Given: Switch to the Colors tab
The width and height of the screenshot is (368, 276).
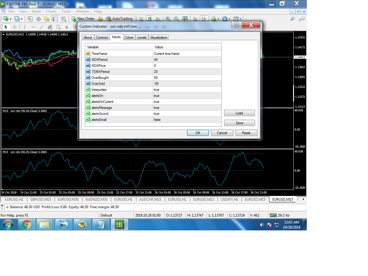Looking at the screenshot, I should tap(129, 37).
